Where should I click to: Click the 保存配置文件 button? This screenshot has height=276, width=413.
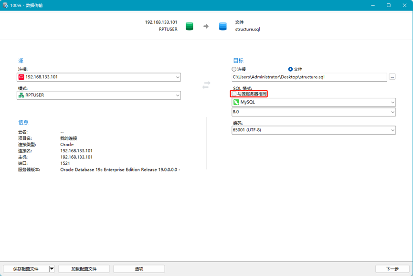[26, 269]
